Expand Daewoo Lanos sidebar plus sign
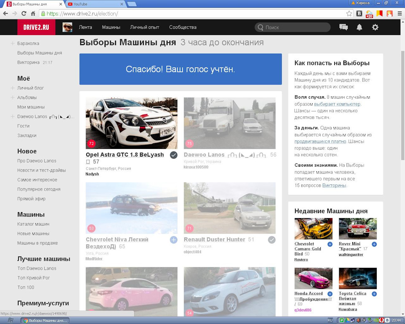 (x=12, y=116)
